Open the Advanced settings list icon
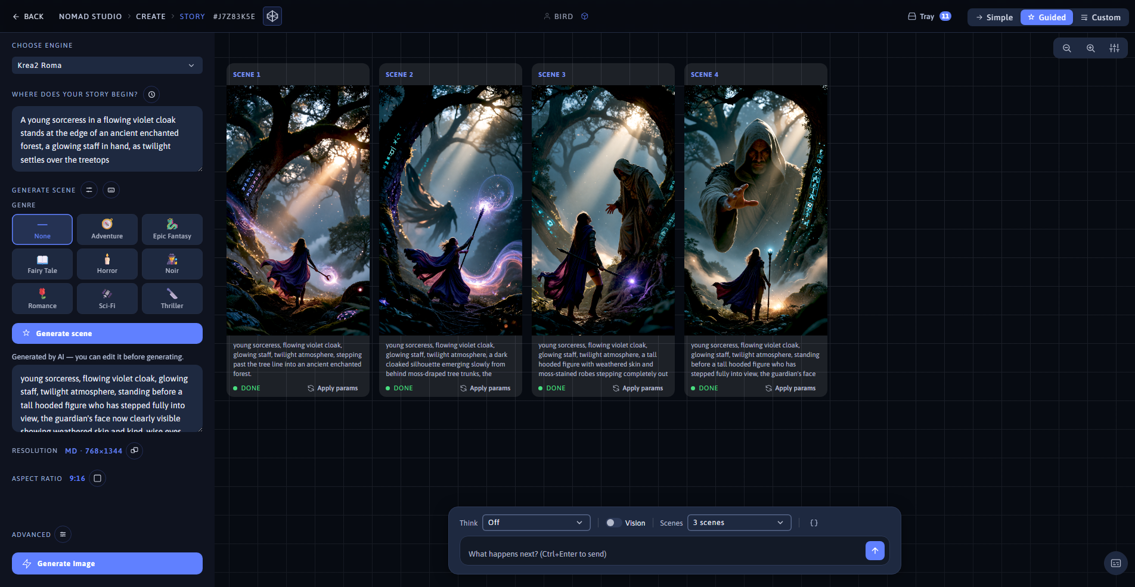Screen dimensions: 1135x587 coord(63,535)
